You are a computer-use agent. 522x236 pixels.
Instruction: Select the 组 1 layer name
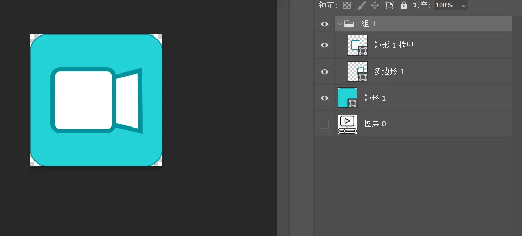click(369, 24)
